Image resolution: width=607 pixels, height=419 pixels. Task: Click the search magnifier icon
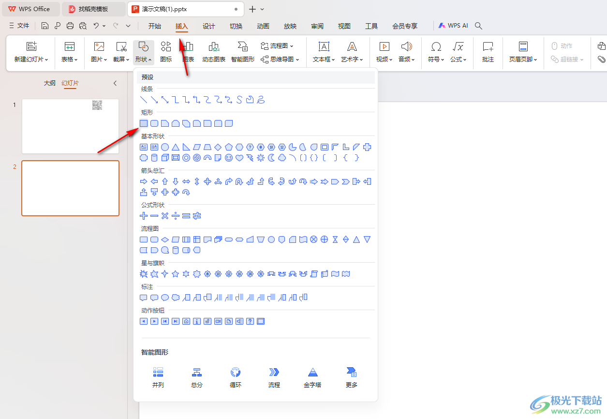click(x=478, y=26)
